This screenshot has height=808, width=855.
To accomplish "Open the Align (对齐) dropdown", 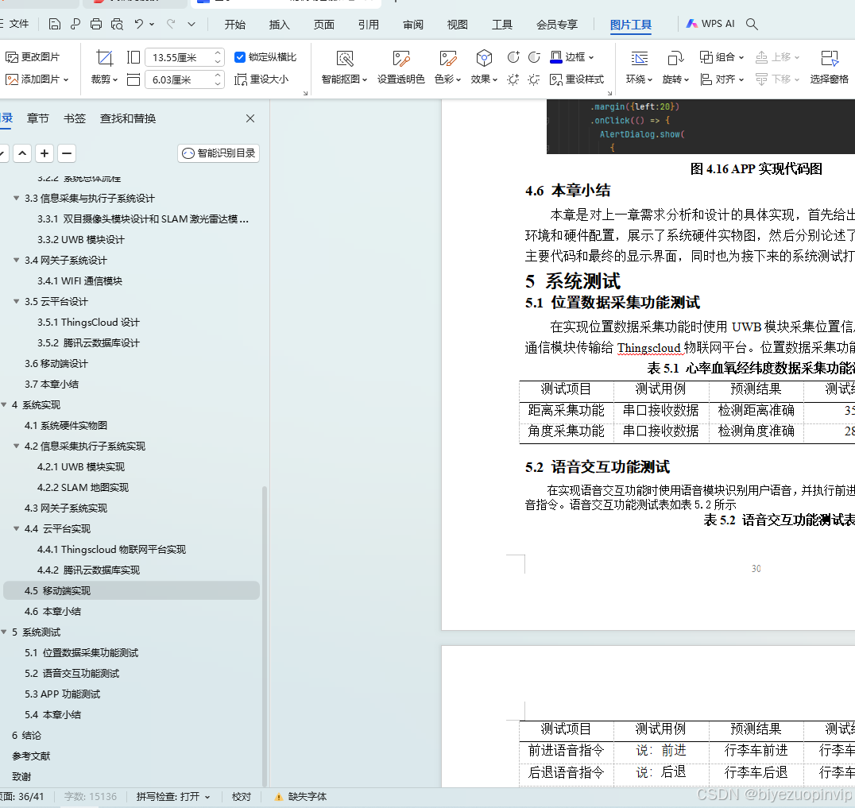I will coord(722,79).
